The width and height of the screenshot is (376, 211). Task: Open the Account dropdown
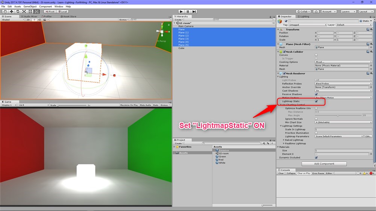329,12
